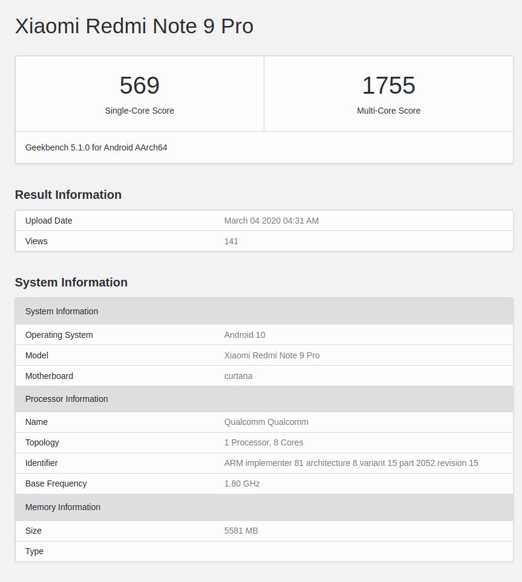Click the Xiaomi Redmi Note 9 Pro page title
The height and width of the screenshot is (582, 522).
point(134,27)
